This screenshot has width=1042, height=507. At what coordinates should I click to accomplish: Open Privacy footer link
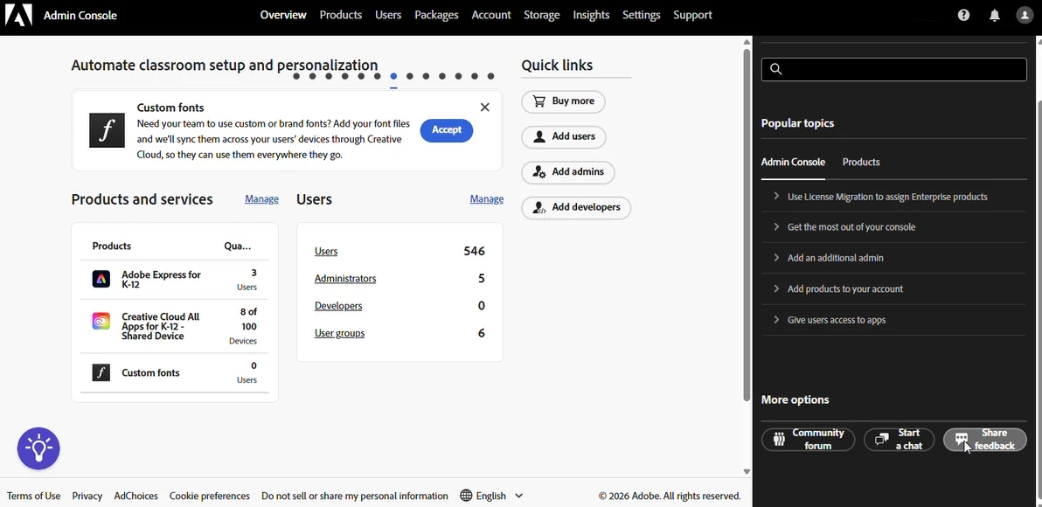point(87,496)
